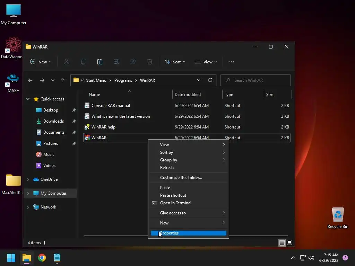Viewport: 355px width, 266px height.
Task: Open clock and date in taskbar
Action: (329, 258)
